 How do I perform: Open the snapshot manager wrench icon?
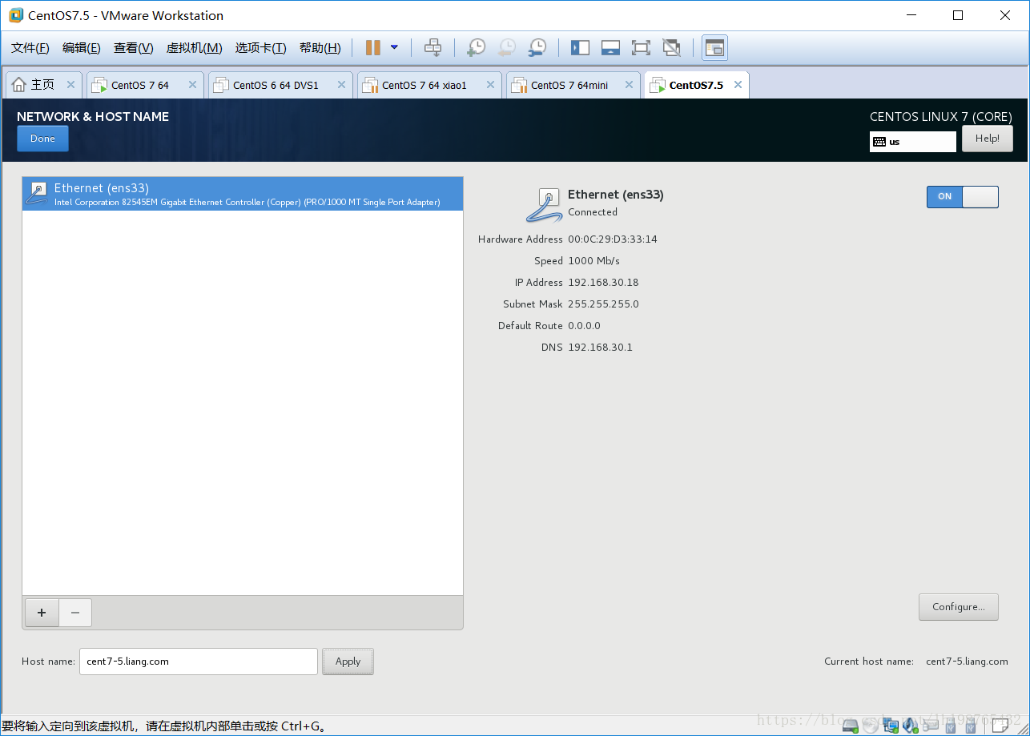pyautogui.click(x=537, y=48)
